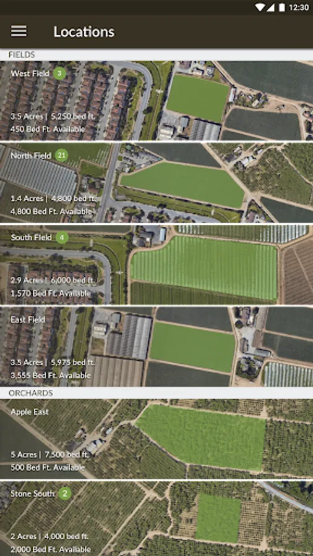Tap the battery icon in status bar
This screenshot has width=313, height=556.
click(x=282, y=7)
